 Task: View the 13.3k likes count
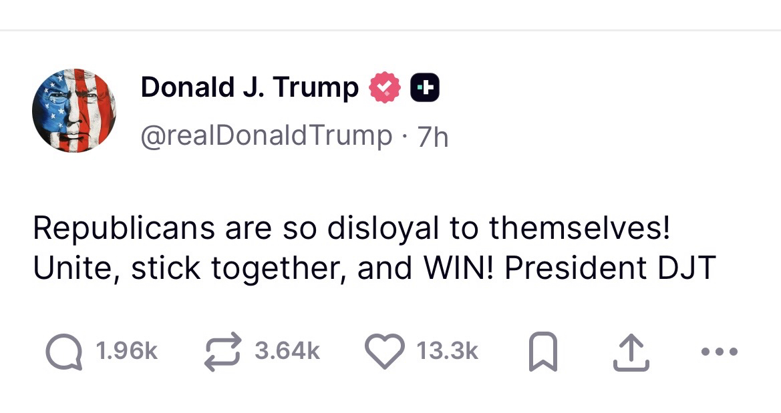447,352
